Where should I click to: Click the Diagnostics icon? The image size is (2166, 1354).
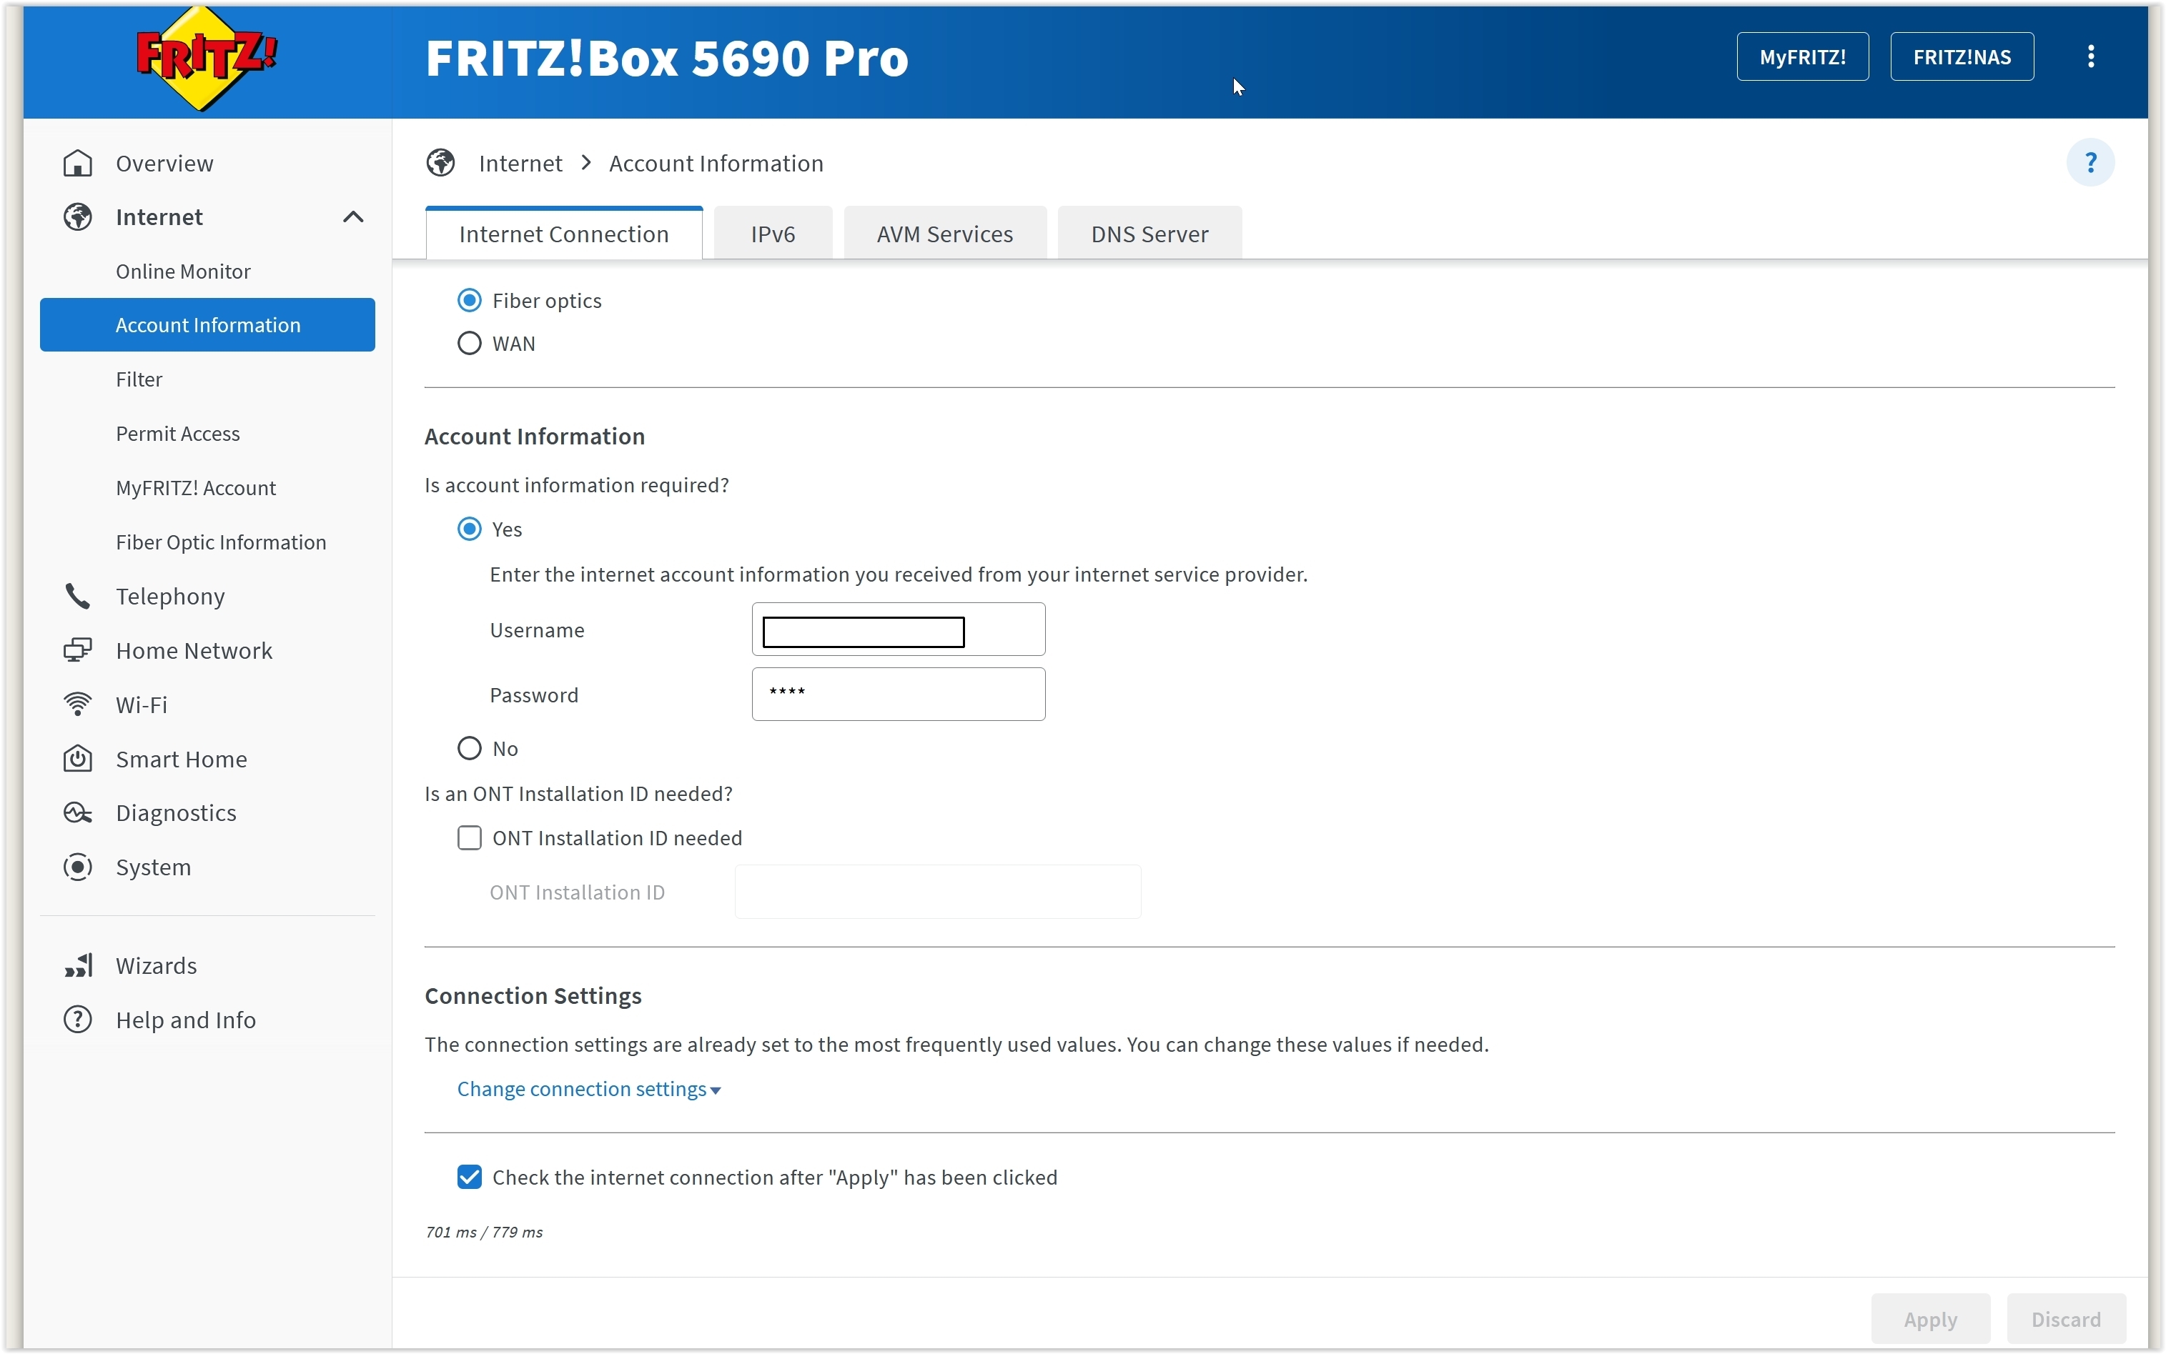pyautogui.click(x=78, y=812)
